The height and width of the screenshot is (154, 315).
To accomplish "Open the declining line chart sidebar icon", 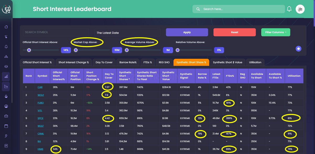I will pyautogui.click(x=6, y=86).
